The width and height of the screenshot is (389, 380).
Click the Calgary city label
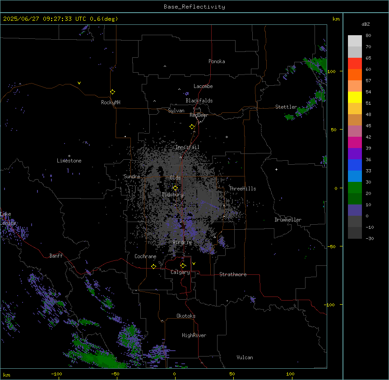tap(181, 272)
